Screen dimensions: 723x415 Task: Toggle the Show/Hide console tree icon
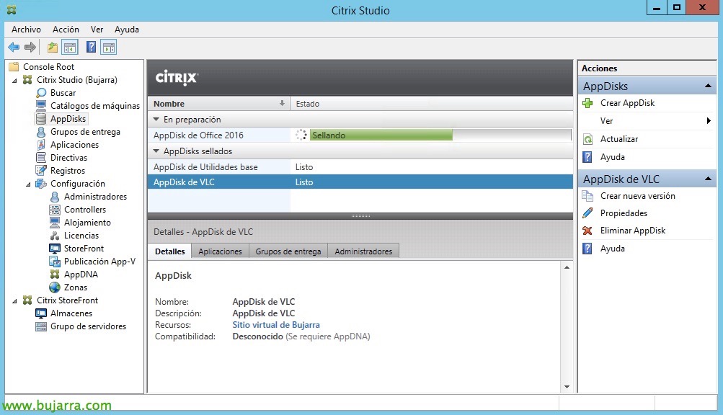[x=70, y=47]
